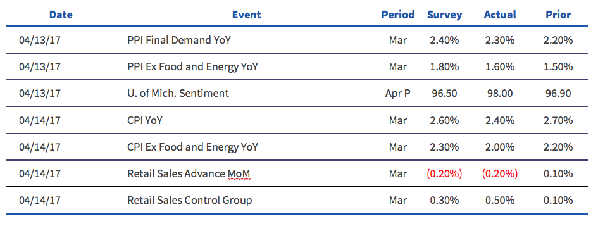This screenshot has height=231, width=598.
Task: Click the Survey column header
Action: click(x=444, y=15)
